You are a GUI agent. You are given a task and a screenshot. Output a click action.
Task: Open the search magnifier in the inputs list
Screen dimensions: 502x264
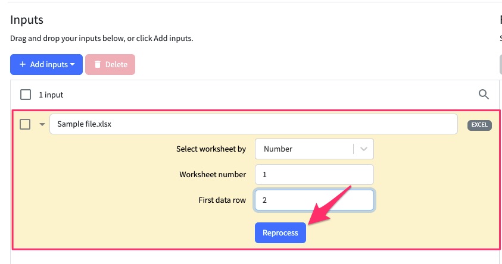click(x=484, y=95)
